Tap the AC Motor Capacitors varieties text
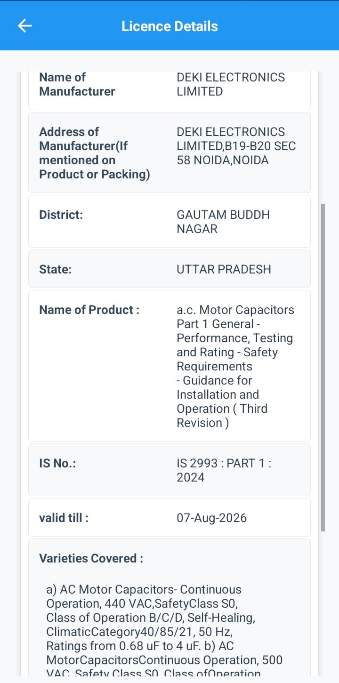Viewport: 339px width, 683px height. coord(165,632)
